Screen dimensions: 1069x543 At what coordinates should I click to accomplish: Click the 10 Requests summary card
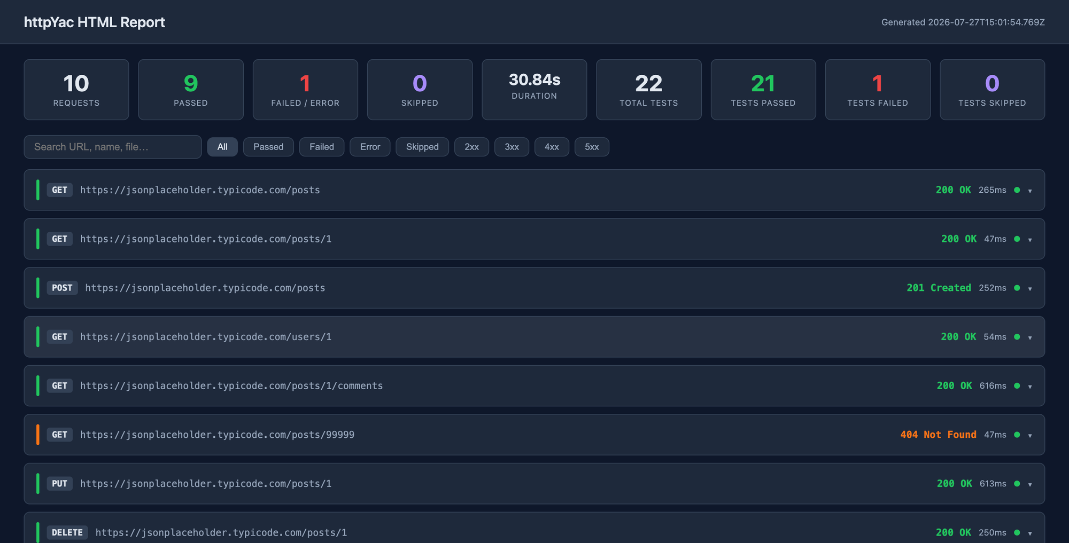point(76,90)
